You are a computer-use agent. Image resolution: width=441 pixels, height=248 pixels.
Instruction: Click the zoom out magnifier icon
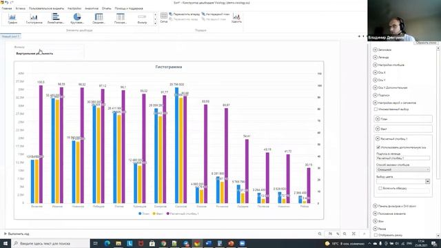click(x=320, y=234)
